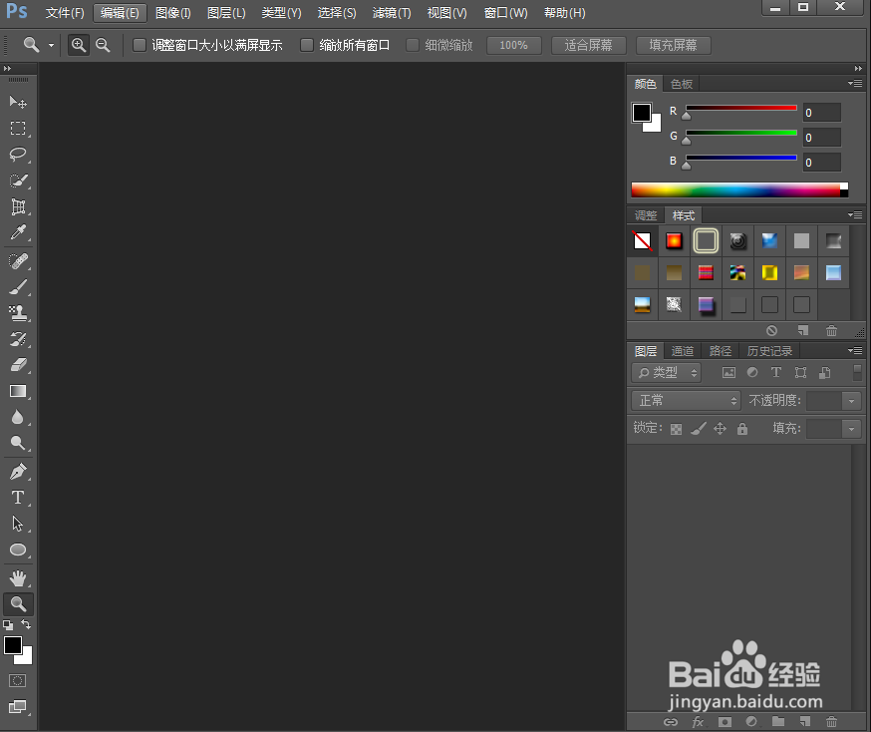Collapse the right panels dock arrows

pyautogui.click(x=858, y=69)
